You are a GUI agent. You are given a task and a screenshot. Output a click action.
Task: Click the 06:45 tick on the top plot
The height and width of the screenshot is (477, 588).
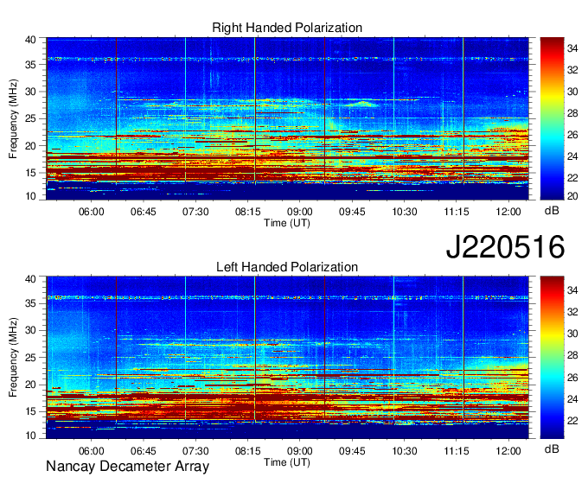(x=144, y=212)
